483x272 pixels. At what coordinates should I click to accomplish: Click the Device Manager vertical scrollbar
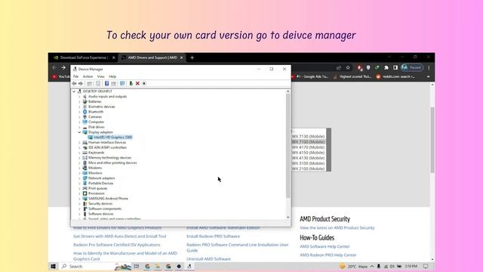288,146
